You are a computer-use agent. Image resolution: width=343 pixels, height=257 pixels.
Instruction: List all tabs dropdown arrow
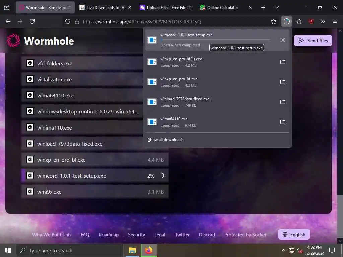pyautogui.click(x=276, y=7)
